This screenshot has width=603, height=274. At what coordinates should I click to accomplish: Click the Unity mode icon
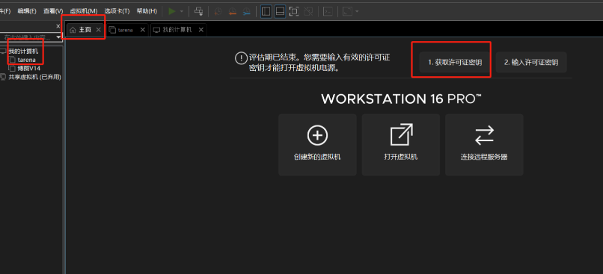coord(308,11)
